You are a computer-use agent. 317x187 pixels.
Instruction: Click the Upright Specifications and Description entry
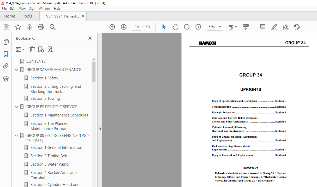tap(249, 101)
